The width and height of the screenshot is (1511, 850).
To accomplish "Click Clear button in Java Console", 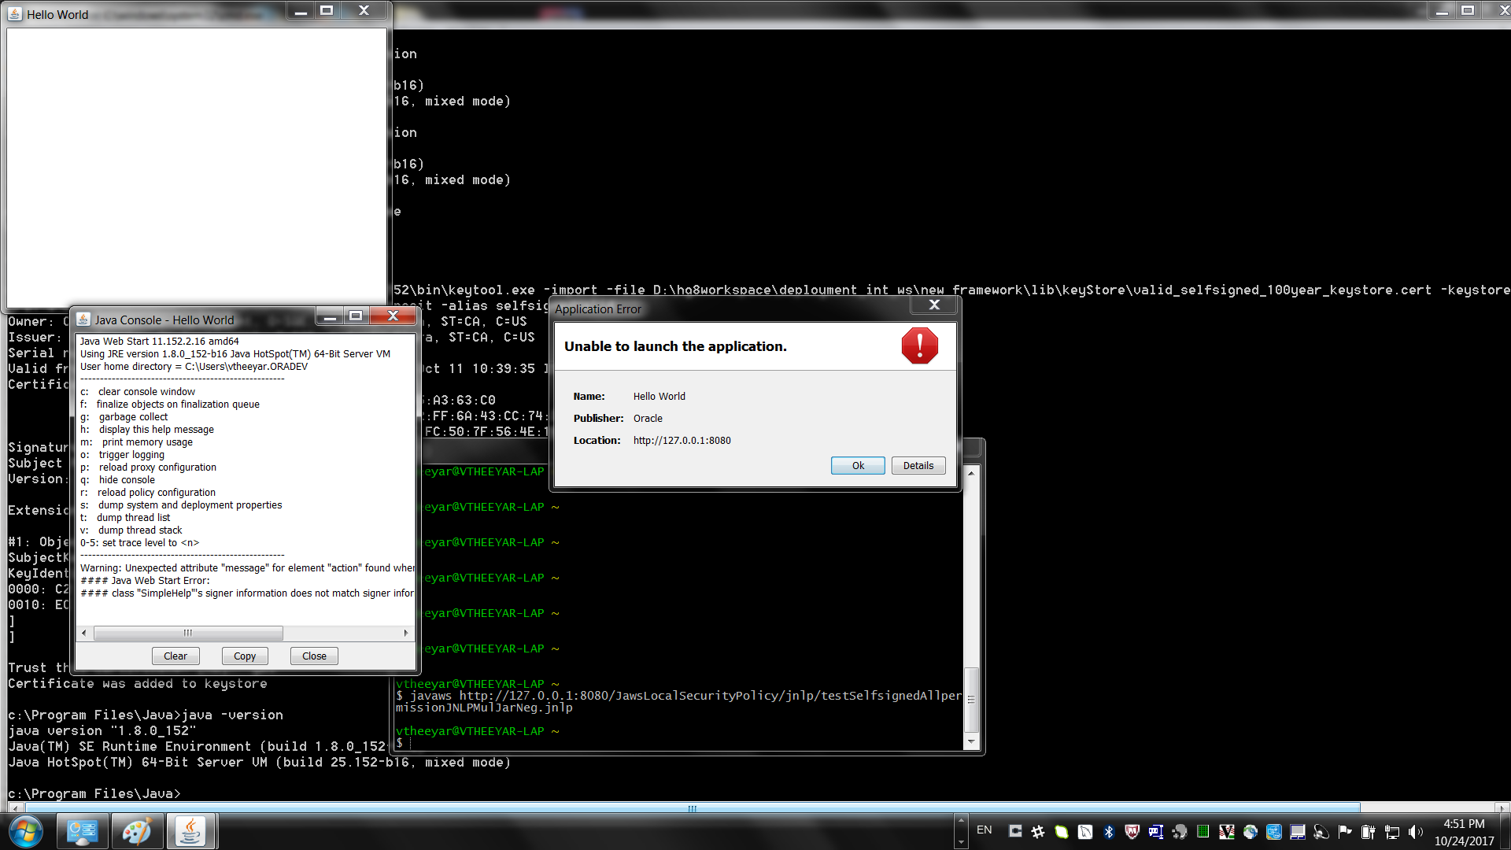I will tap(175, 656).
